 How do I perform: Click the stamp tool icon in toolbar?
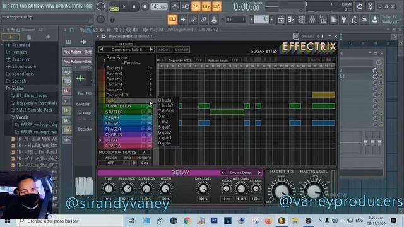pyautogui.click(x=213, y=20)
